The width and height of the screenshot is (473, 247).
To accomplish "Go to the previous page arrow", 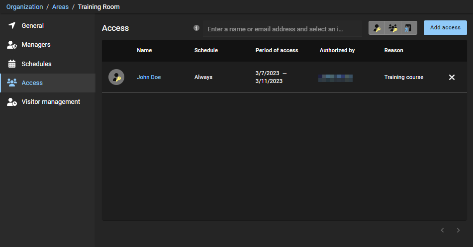I will (x=442, y=230).
